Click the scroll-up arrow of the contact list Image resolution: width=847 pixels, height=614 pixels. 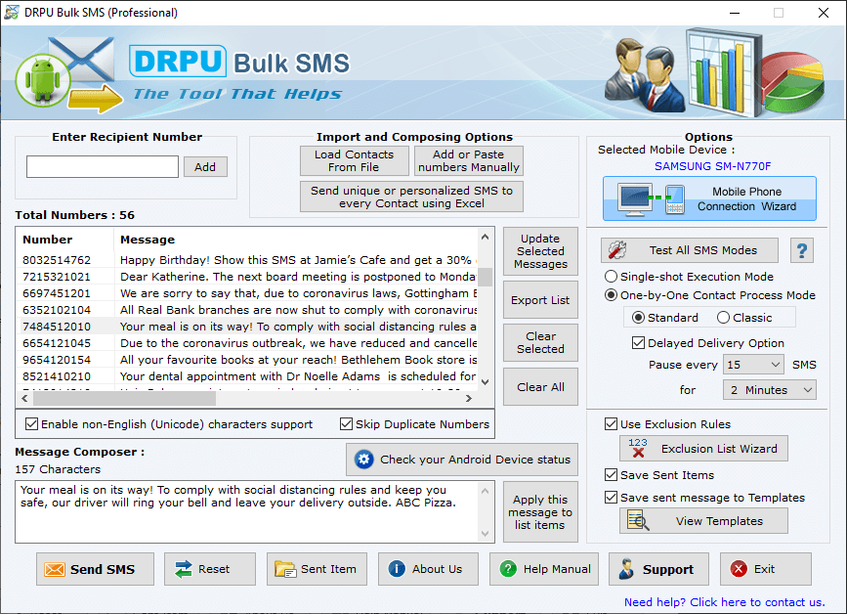tap(486, 237)
